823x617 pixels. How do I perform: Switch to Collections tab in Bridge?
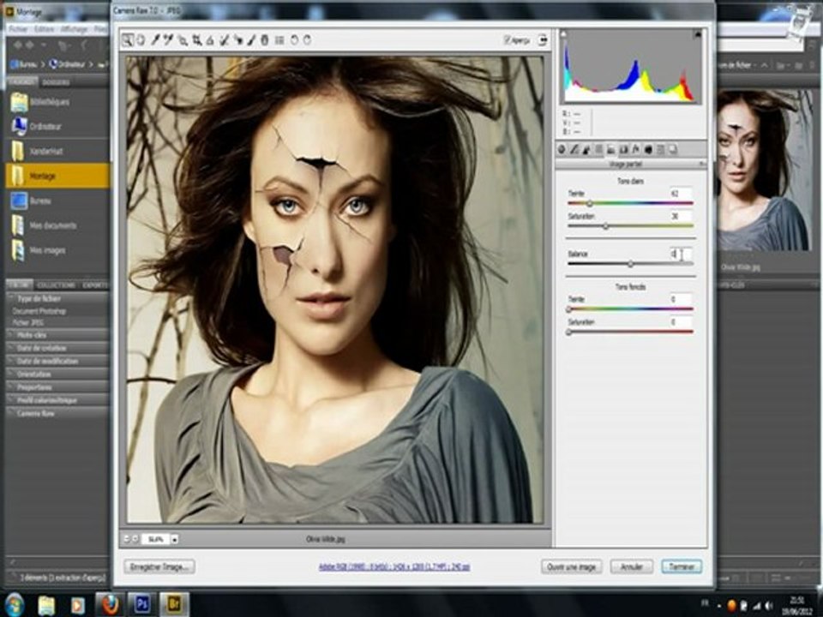(57, 285)
